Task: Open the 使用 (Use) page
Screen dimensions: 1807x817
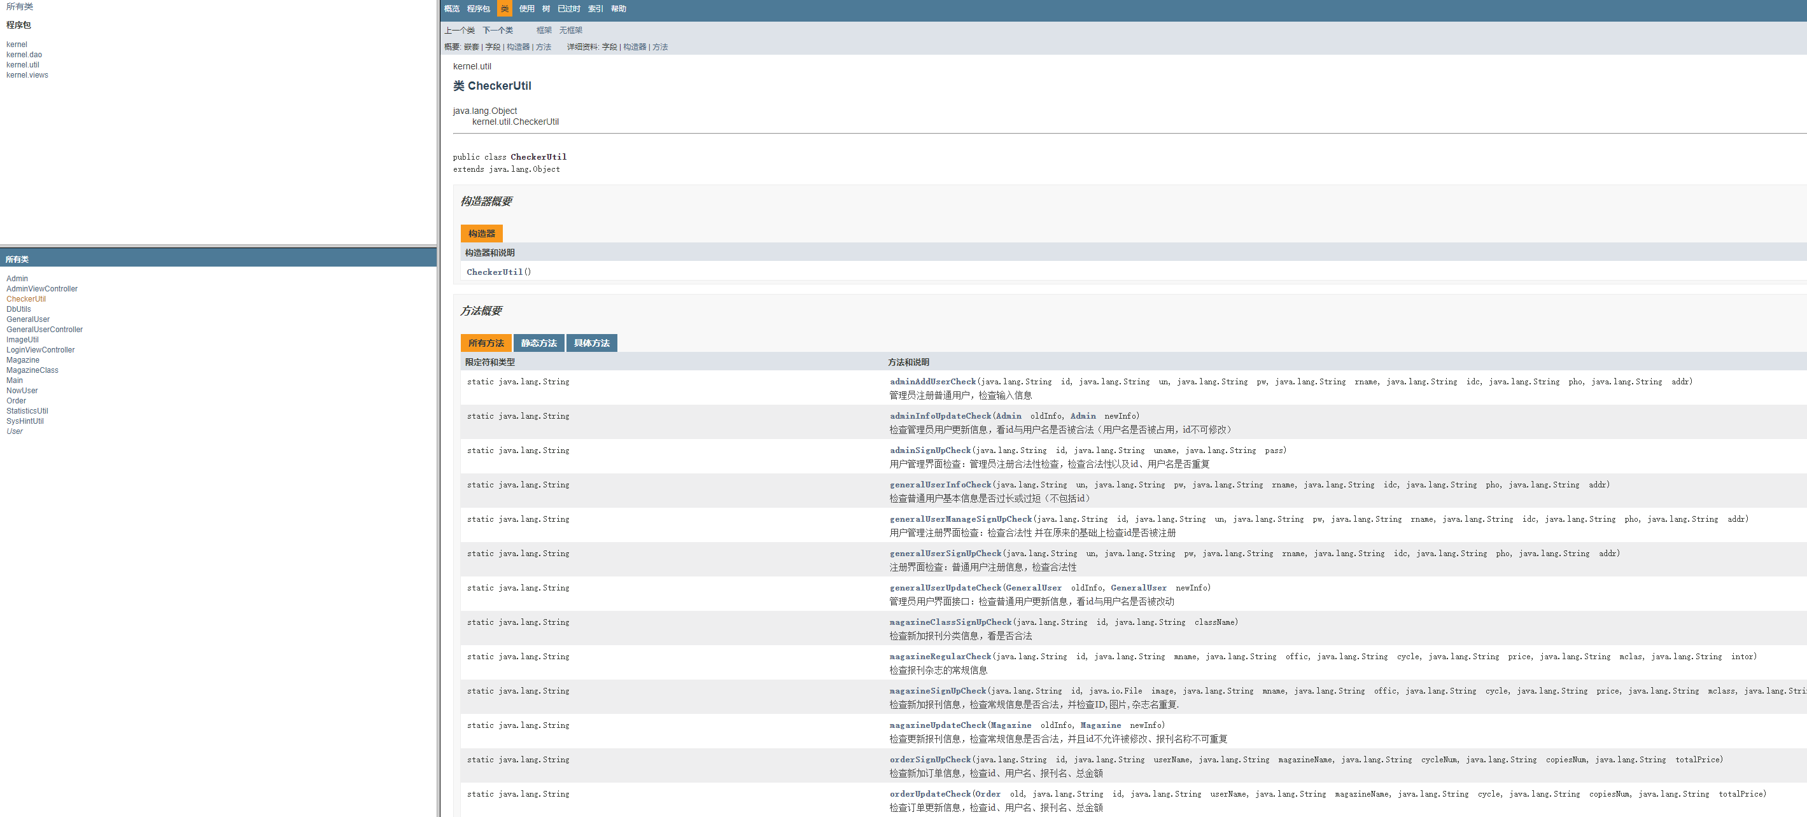Action: click(x=526, y=8)
